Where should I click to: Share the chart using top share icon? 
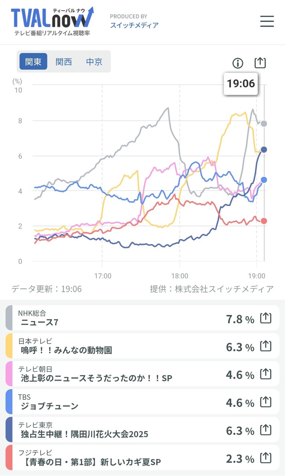(x=260, y=63)
